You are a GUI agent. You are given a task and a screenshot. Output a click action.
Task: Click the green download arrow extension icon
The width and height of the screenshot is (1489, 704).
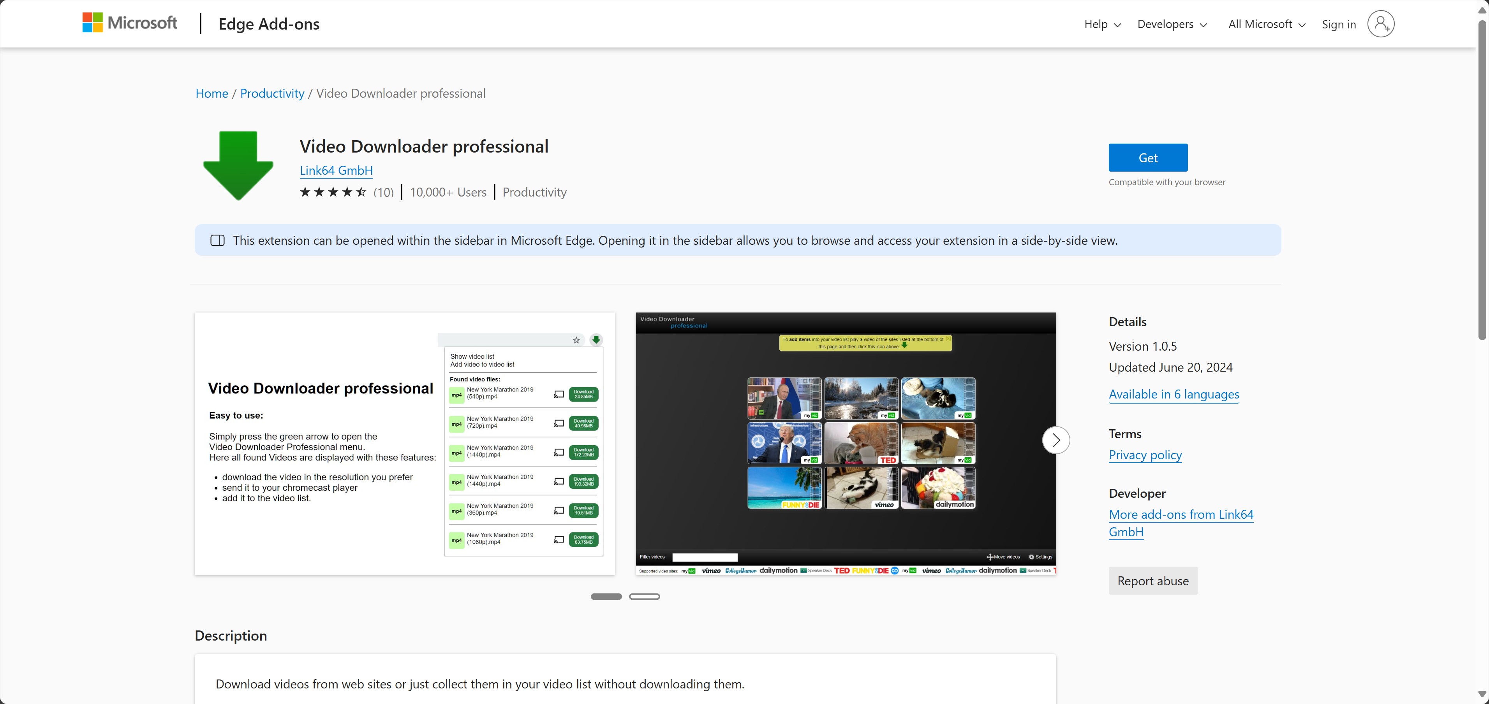(238, 165)
